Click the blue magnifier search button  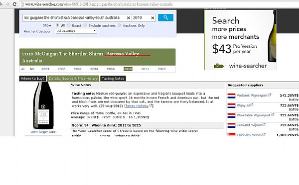point(165,18)
